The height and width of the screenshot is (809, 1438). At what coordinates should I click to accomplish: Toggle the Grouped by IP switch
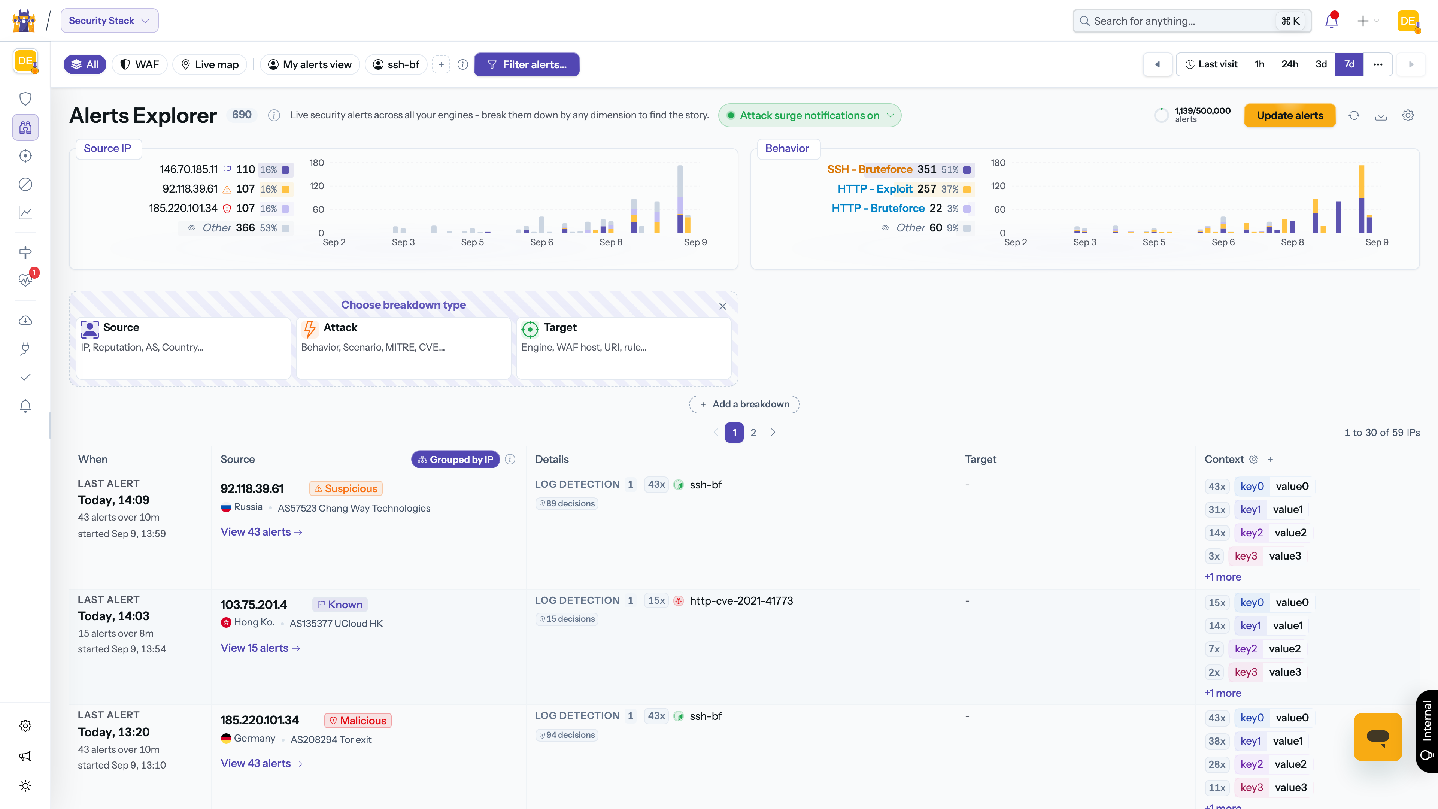point(455,460)
